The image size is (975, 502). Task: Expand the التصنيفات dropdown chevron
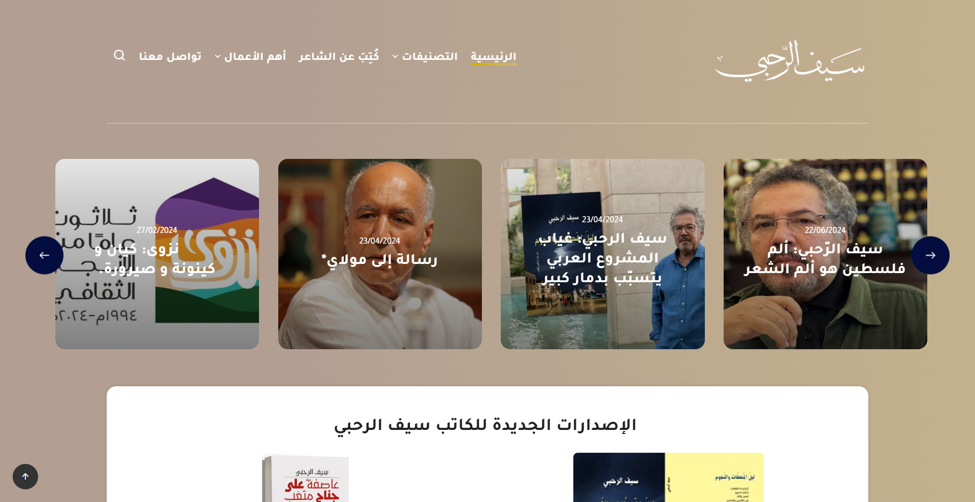(395, 56)
